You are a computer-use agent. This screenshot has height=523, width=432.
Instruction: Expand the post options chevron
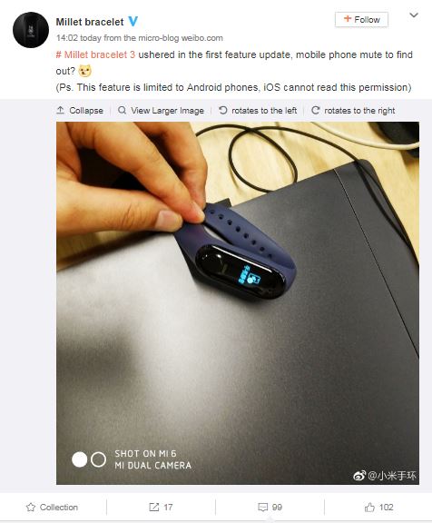tap(414, 15)
